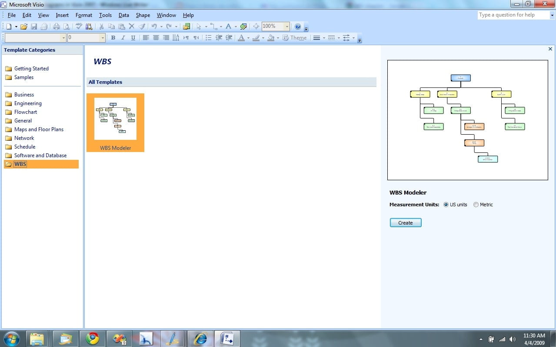Open Google Chrome from the taskbar
This screenshot has width=556, height=347.
point(92,338)
